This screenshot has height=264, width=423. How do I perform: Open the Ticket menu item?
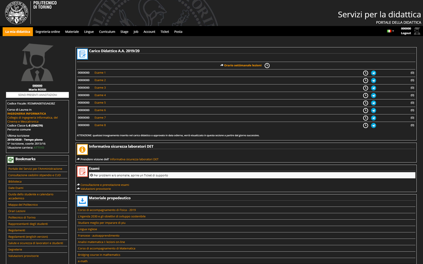(x=165, y=32)
